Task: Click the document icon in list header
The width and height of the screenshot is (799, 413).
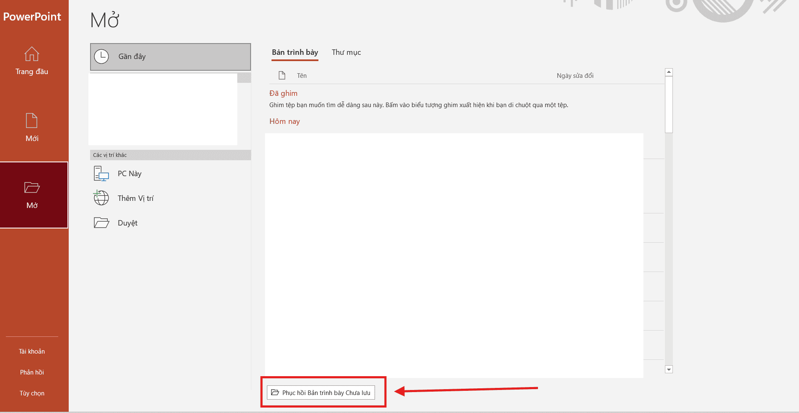Action: click(282, 75)
